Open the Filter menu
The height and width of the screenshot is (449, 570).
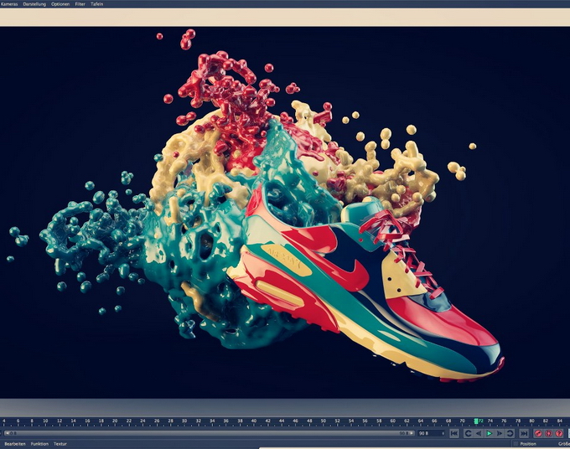point(80,4)
